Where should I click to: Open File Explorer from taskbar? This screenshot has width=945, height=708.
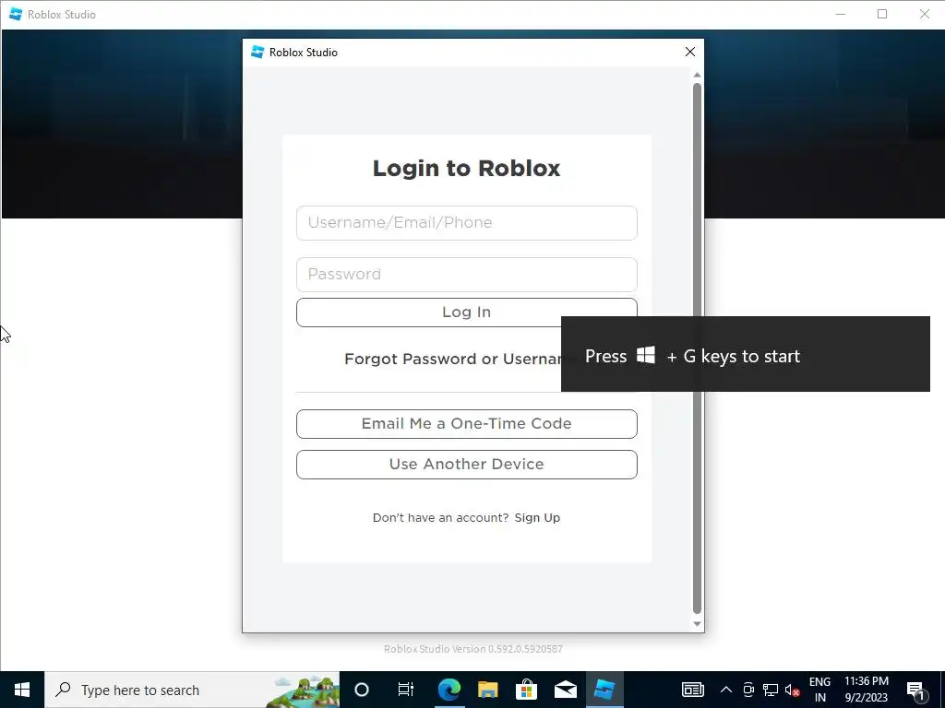click(x=487, y=690)
